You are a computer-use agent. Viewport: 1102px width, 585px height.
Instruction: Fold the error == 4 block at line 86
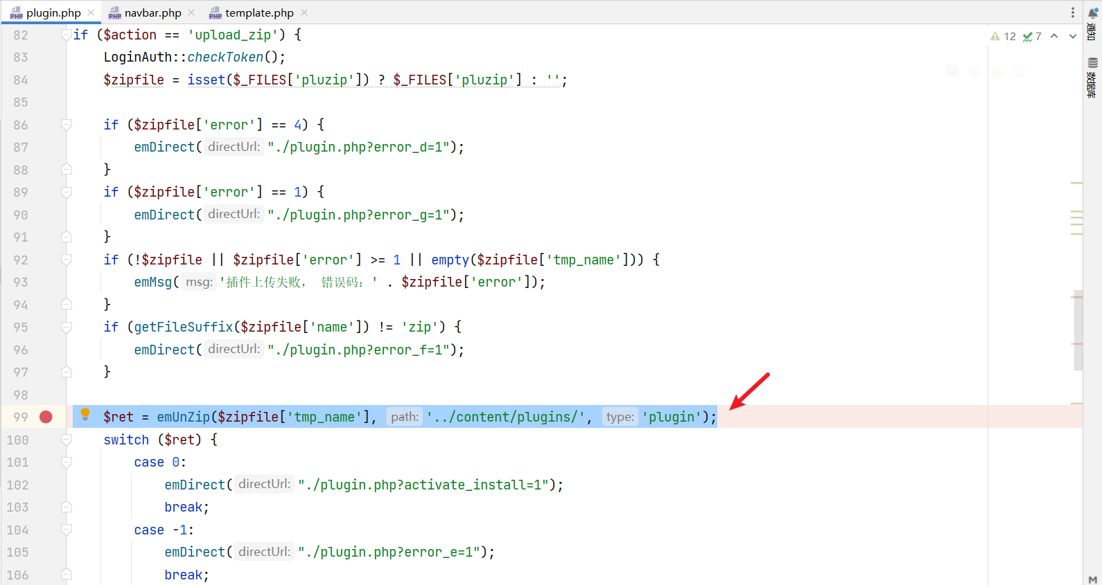67,125
